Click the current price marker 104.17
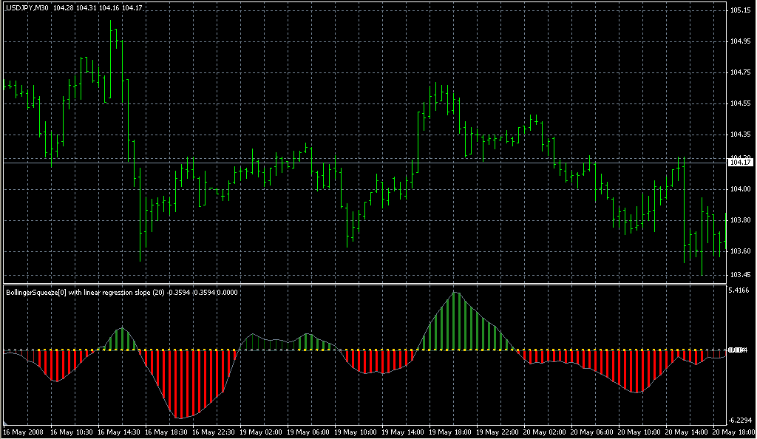 point(739,162)
